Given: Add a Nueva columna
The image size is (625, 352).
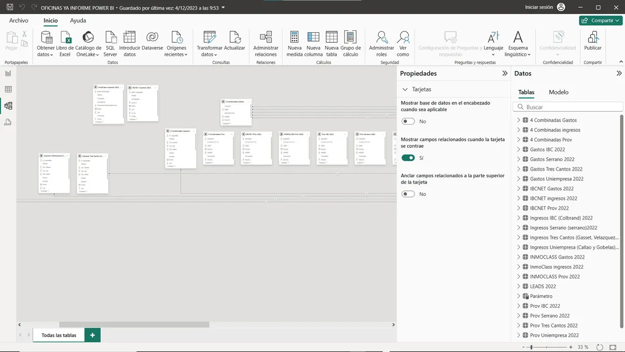Looking at the screenshot, I should (x=314, y=44).
